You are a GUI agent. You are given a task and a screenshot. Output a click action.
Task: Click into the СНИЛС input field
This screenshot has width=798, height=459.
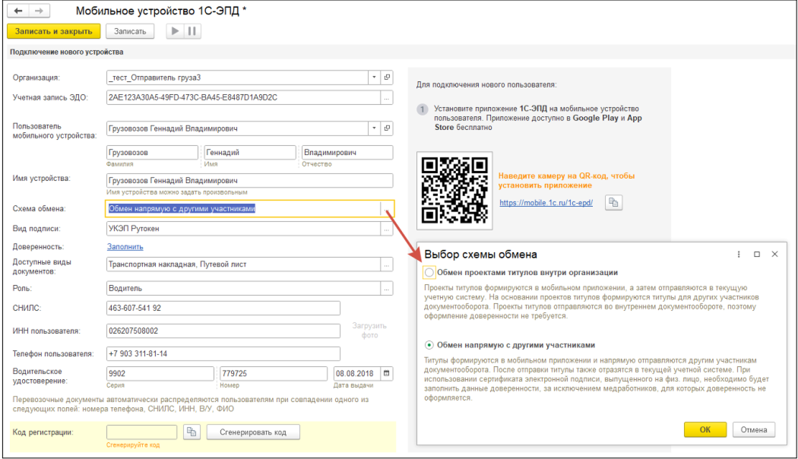click(223, 308)
